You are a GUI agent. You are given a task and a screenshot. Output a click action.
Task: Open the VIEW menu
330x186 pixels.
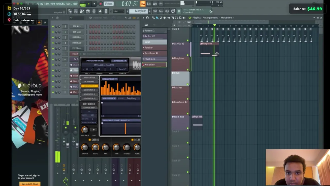(x=53, y=4)
